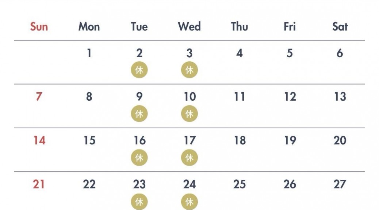
Task: Select the Sat column header
Action: click(340, 27)
